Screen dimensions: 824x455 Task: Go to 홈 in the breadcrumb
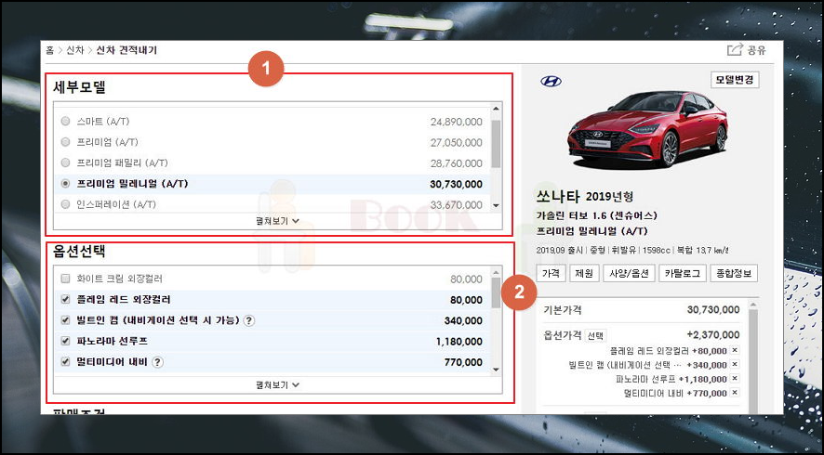click(x=49, y=50)
